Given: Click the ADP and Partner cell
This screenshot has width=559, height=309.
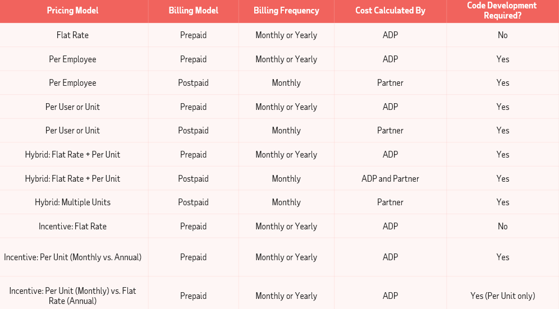Looking at the screenshot, I should 390,179.
